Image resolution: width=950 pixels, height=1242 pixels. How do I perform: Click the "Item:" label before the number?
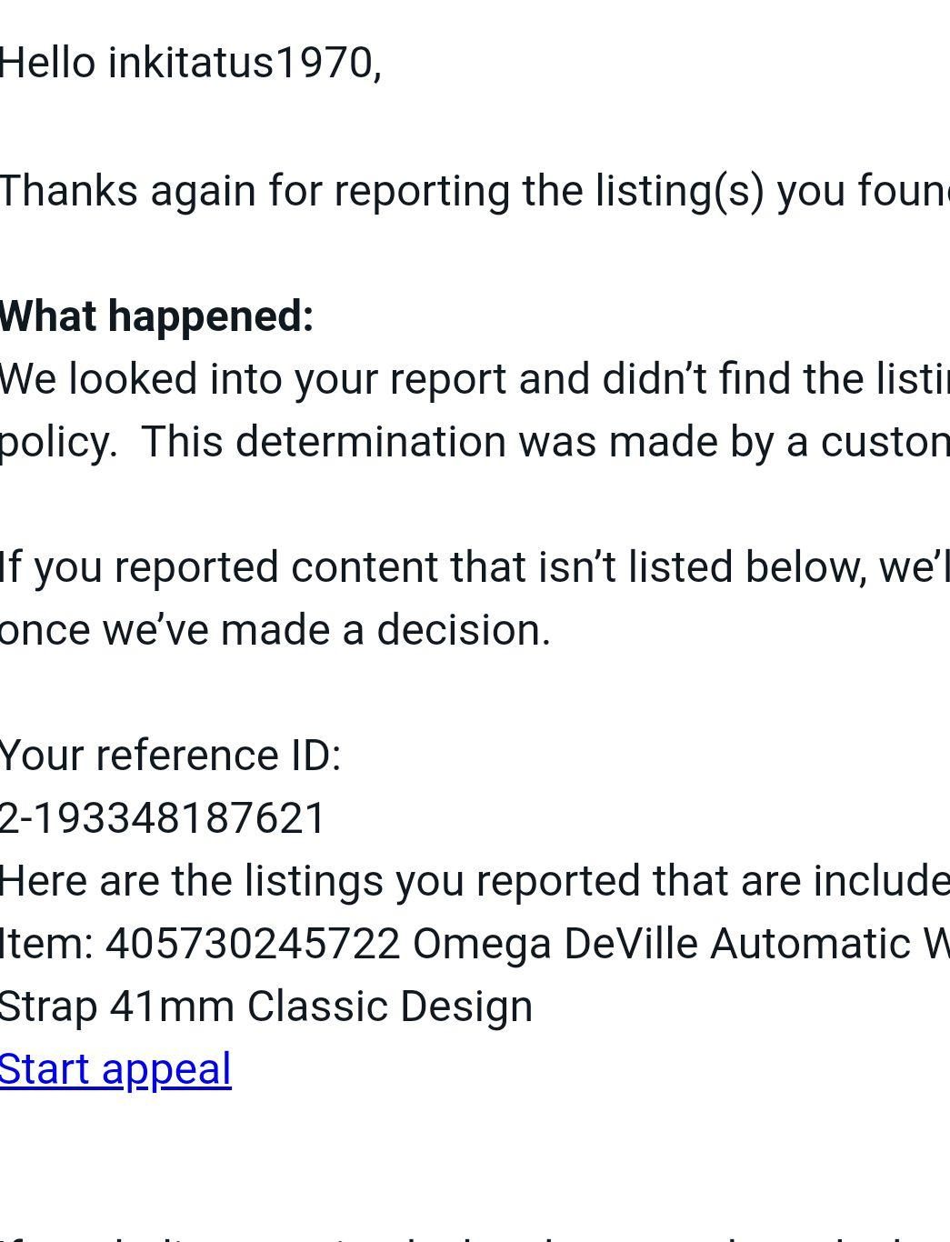click(46, 944)
